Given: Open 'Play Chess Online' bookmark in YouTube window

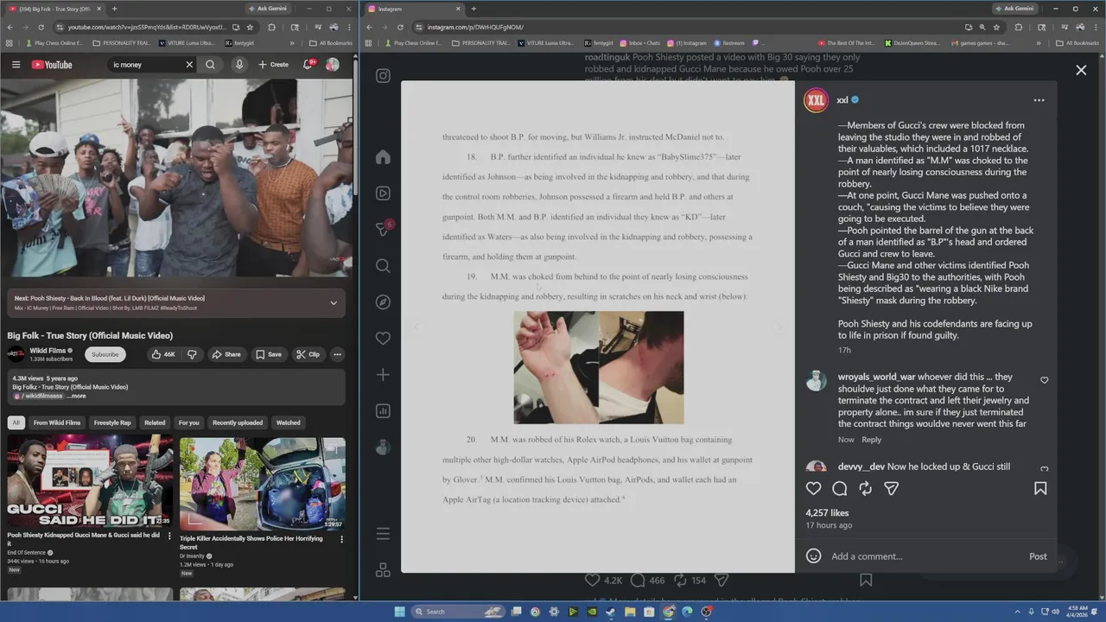Looking at the screenshot, I should click(54, 42).
